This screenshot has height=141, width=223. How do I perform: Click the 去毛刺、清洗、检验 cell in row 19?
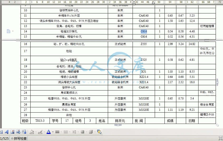[69, 66]
